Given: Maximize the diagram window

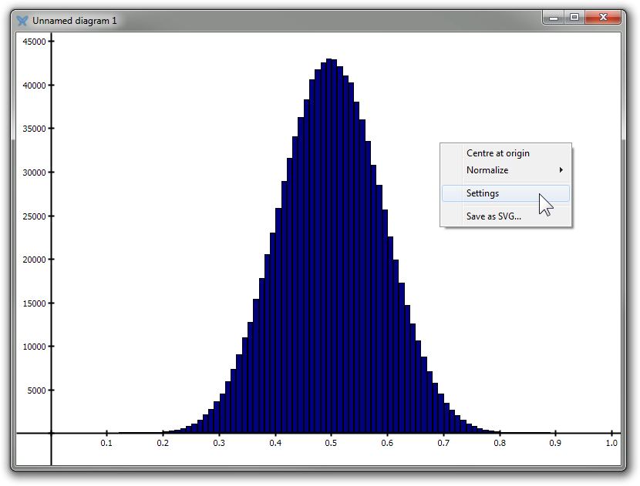Looking at the screenshot, I should 574,17.
